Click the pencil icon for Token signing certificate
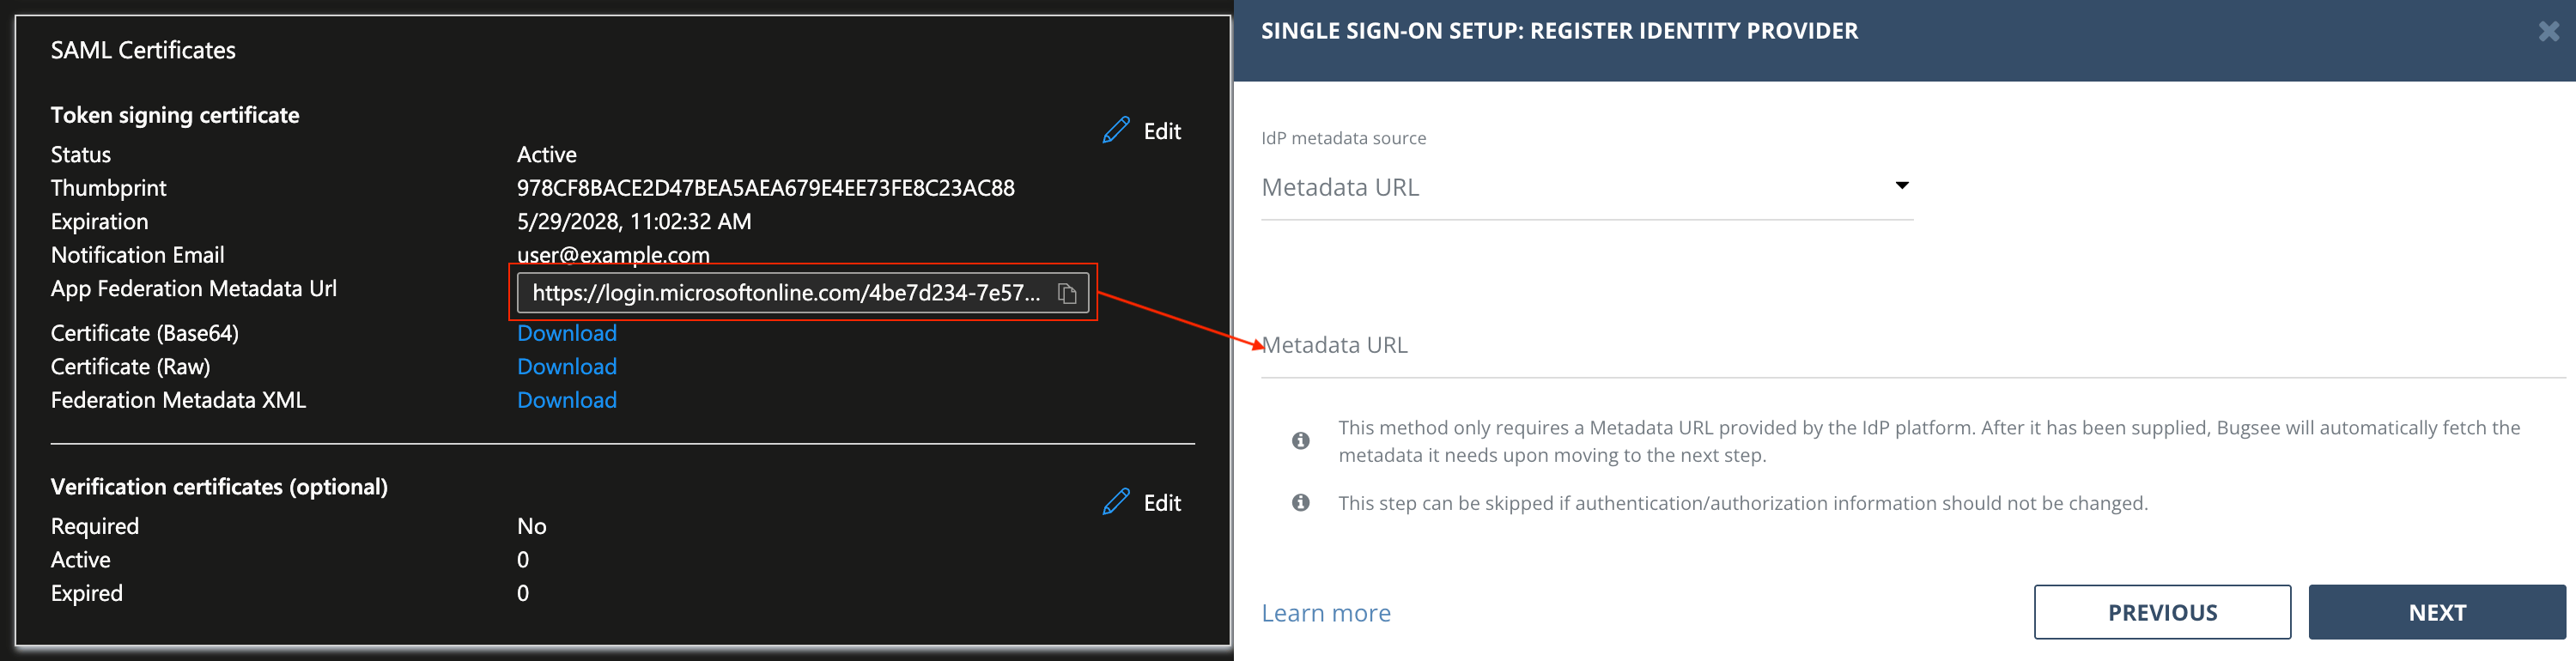2576x661 pixels. (1116, 131)
